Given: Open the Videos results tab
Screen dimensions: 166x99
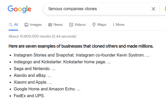Looking at the screenshot, I should (77, 25).
